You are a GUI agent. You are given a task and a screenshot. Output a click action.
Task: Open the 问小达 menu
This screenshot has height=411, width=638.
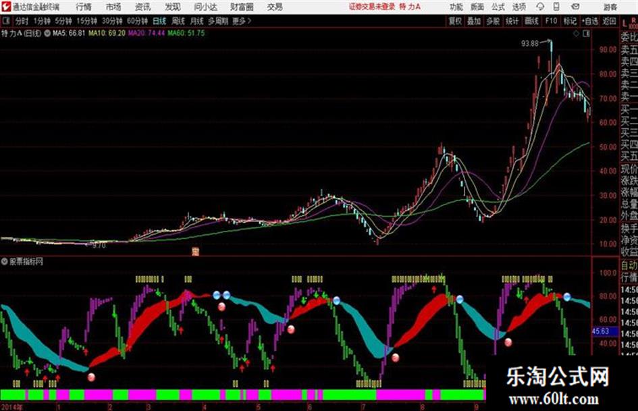coord(205,7)
